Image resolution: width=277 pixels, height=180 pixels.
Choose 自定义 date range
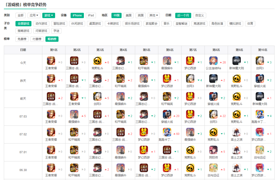(x=200, y=16)
